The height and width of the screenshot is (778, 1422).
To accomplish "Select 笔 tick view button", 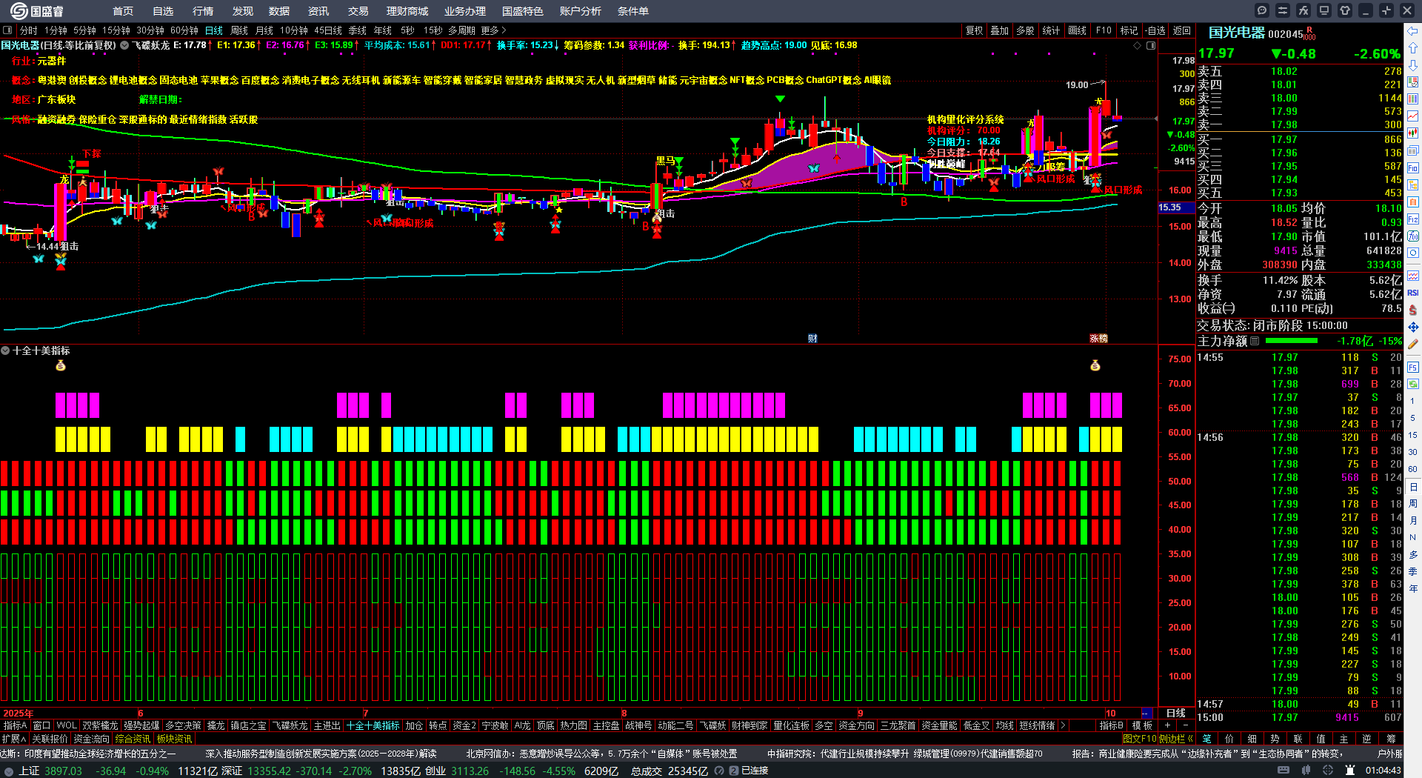I will 1206,738.
